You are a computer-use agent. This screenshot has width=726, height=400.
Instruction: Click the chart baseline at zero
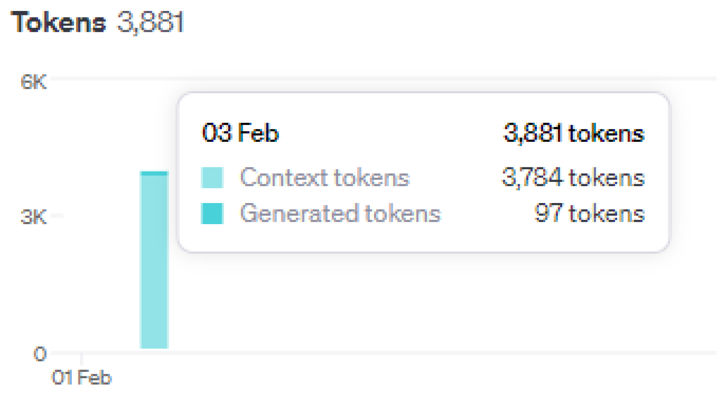377,353
